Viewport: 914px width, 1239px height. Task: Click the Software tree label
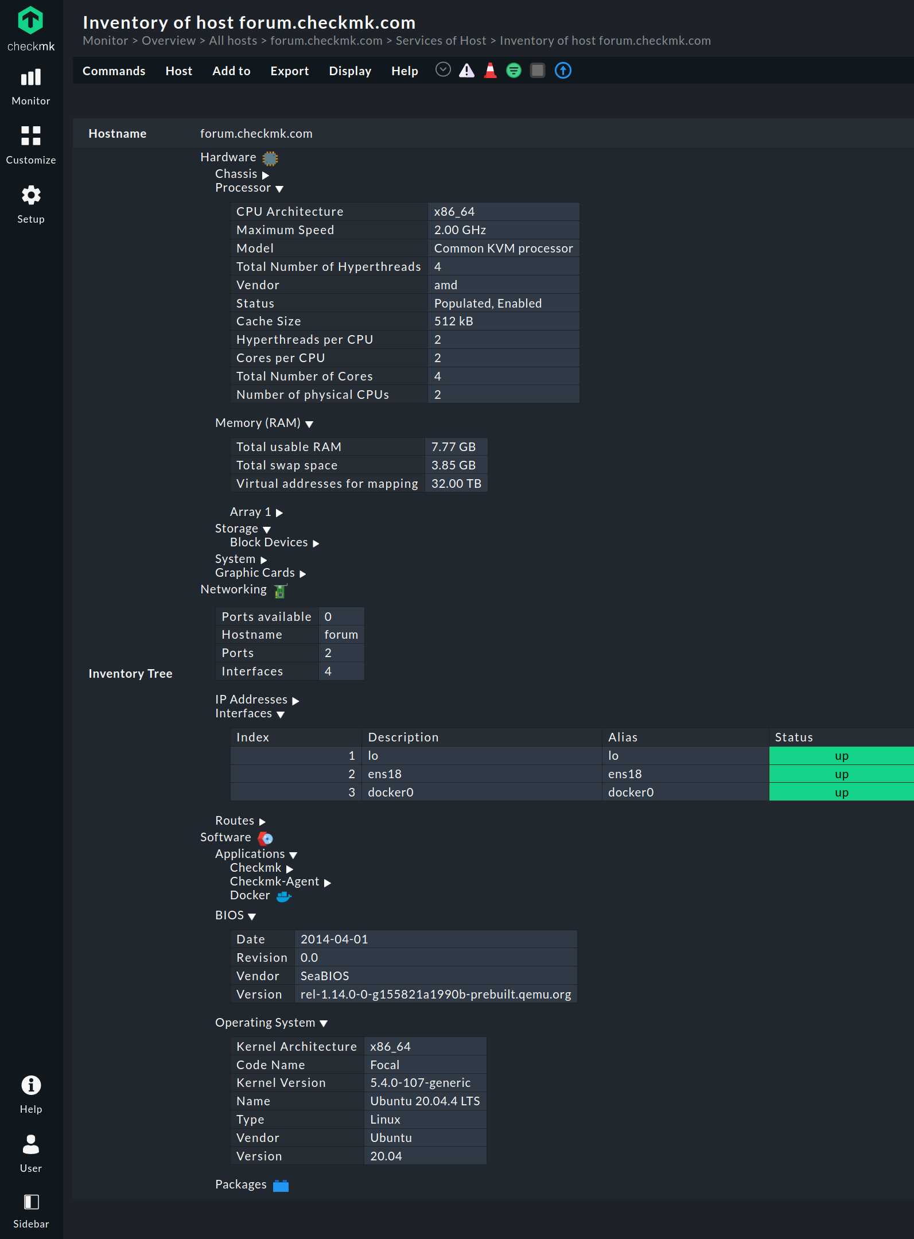coord(225,837)
